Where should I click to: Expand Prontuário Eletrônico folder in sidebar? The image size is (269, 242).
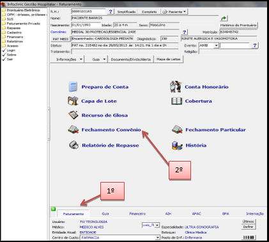21,10
